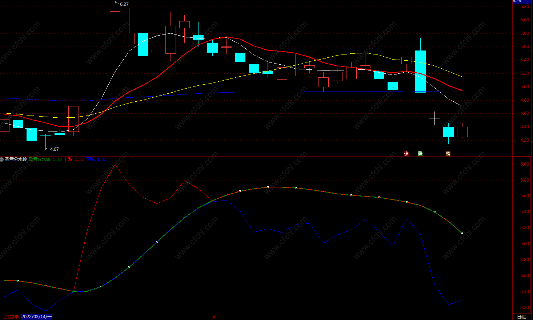The image size is (533, 320).
Task: Click the highlighted date 2022/03/14/一
Action: [37, 317]
